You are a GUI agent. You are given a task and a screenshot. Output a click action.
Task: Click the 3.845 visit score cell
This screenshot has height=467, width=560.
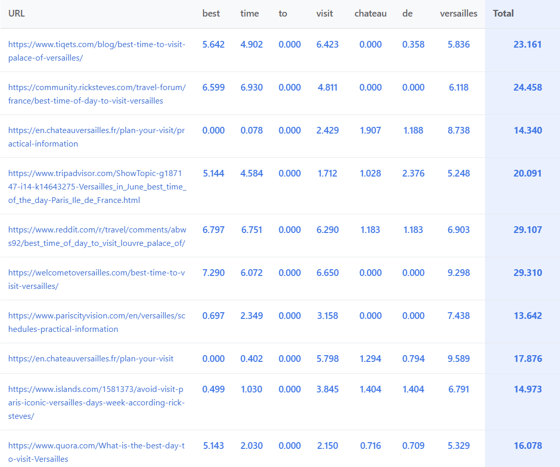[x=328, y=389]
